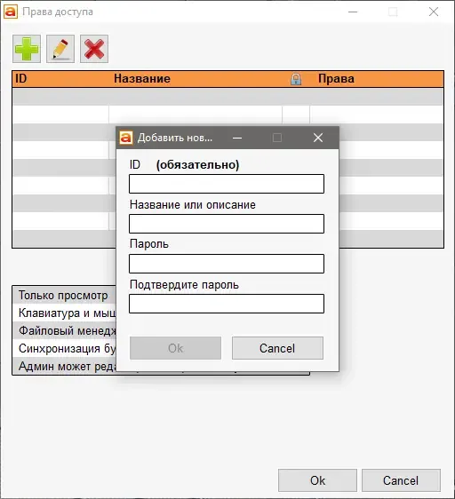Click the lock icon in table header
455x499 pixels.
296,79
